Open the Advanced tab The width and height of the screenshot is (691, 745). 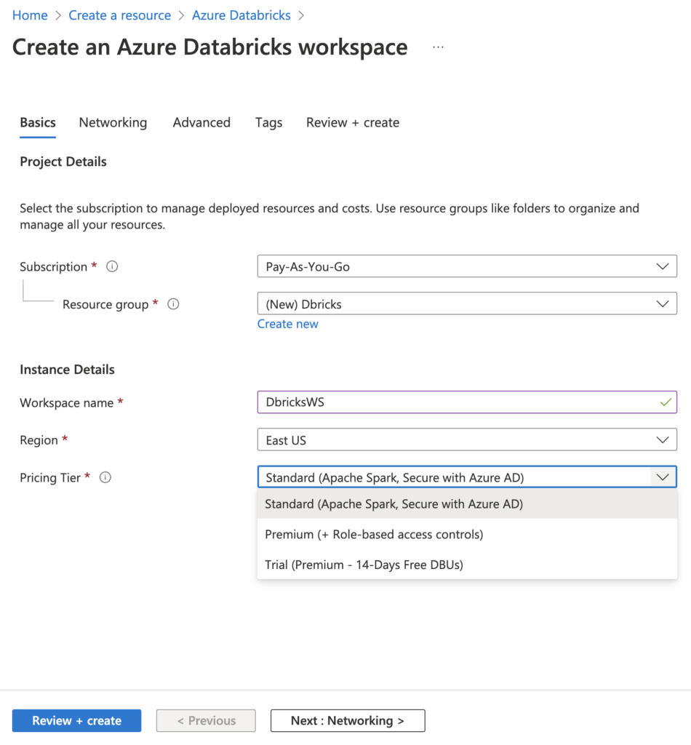click(x=201, y=123)
